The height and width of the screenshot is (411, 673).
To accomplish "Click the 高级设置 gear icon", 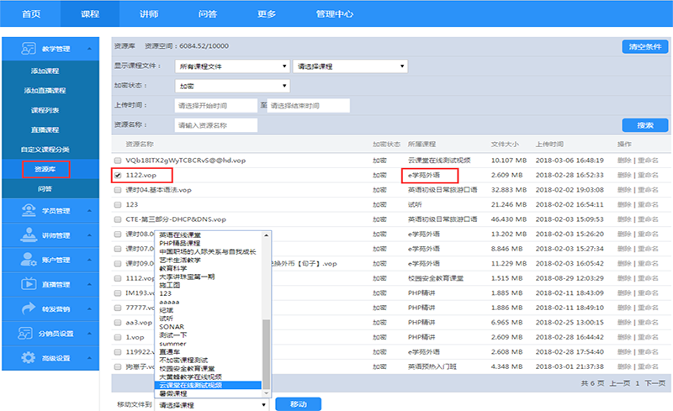I will click(26, 358).
